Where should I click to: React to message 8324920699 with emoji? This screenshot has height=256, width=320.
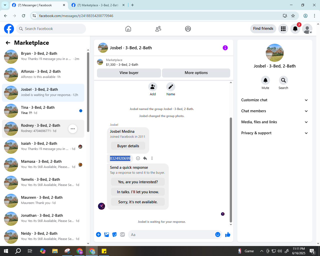point(138,158)
